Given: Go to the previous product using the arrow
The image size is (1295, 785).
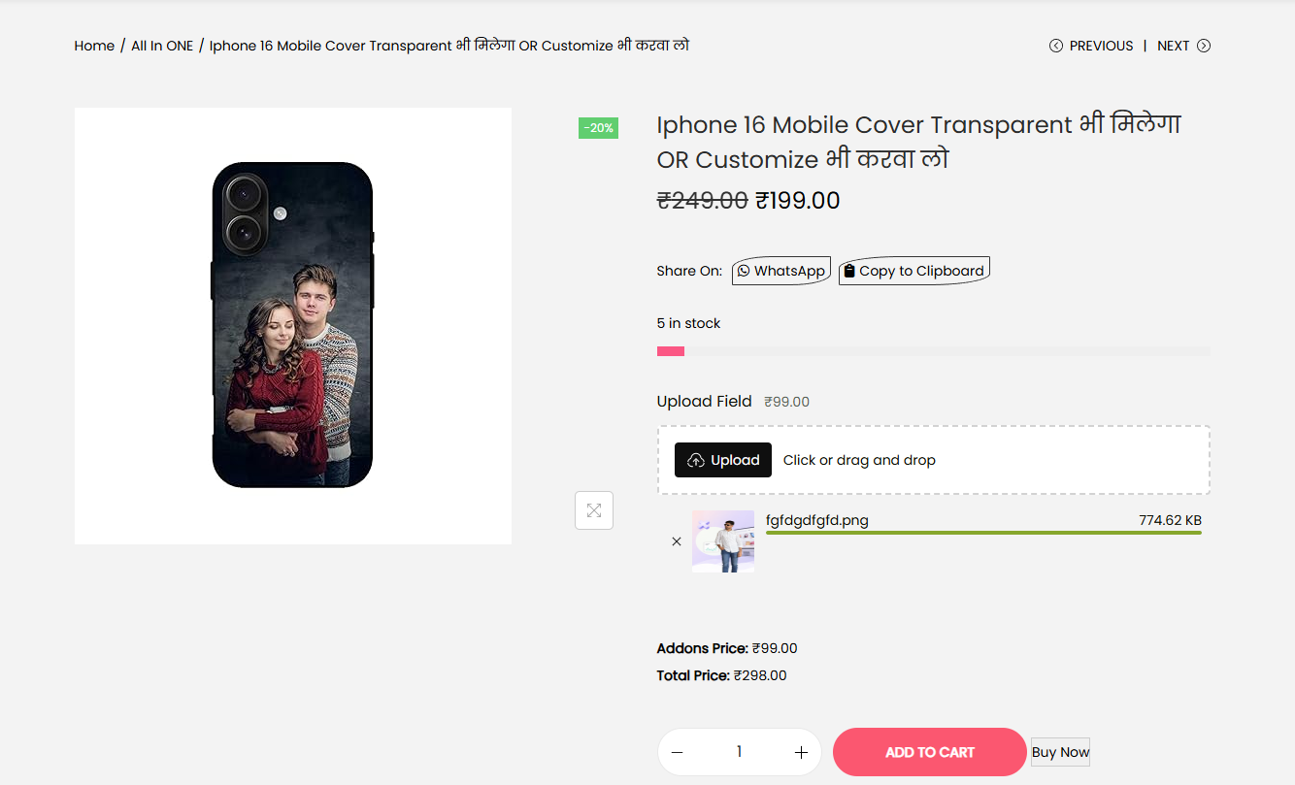Looking at the screenshot, I should 1055,45.
